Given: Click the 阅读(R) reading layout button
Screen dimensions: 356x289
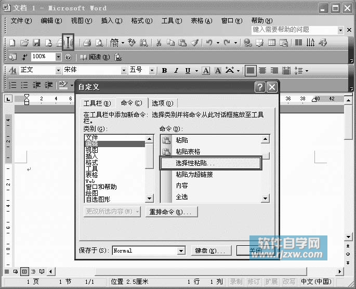Looking at the screenshot, I should [95, 57].
